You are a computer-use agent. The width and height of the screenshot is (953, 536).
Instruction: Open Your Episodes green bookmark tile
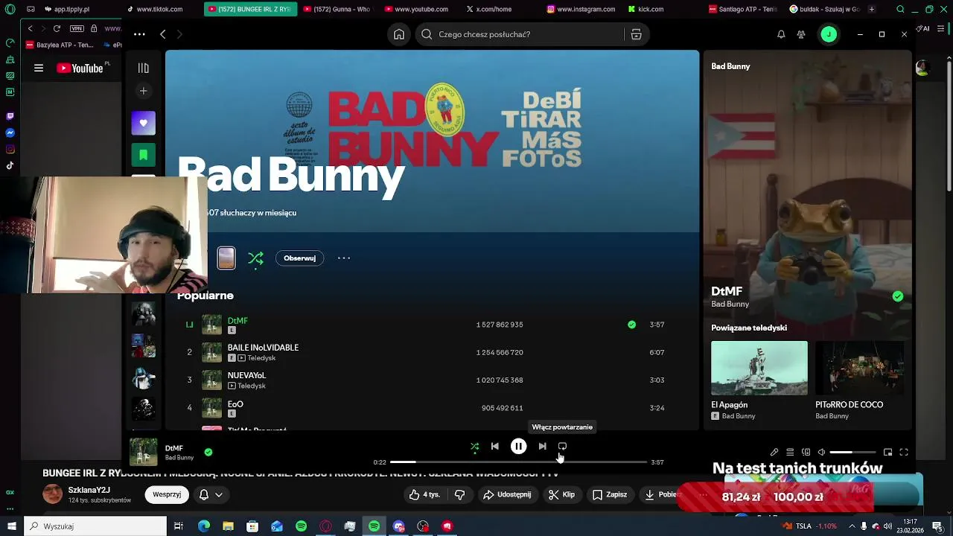pyautogui.click(x=144, y=155)
